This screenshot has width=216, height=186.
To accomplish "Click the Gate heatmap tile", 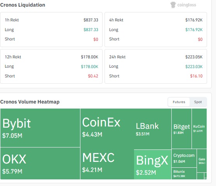I will click(202, 161).
